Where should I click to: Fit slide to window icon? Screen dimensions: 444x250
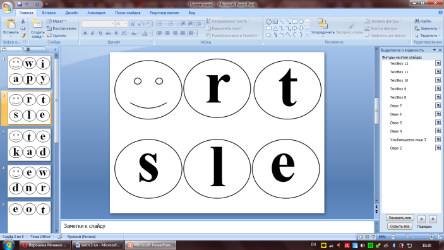coord(440,236)
